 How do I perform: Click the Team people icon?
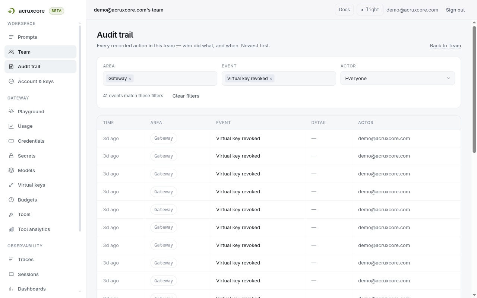[11, 52]
